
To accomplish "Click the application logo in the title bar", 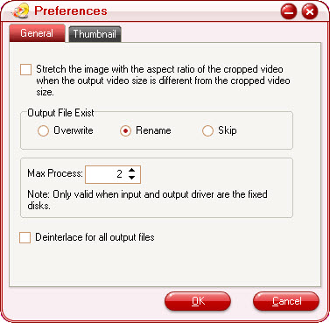I will [20, 11].
